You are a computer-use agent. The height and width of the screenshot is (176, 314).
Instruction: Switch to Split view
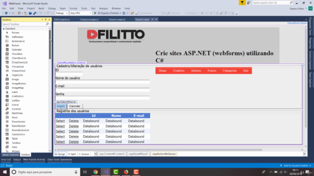pos(72,154)
